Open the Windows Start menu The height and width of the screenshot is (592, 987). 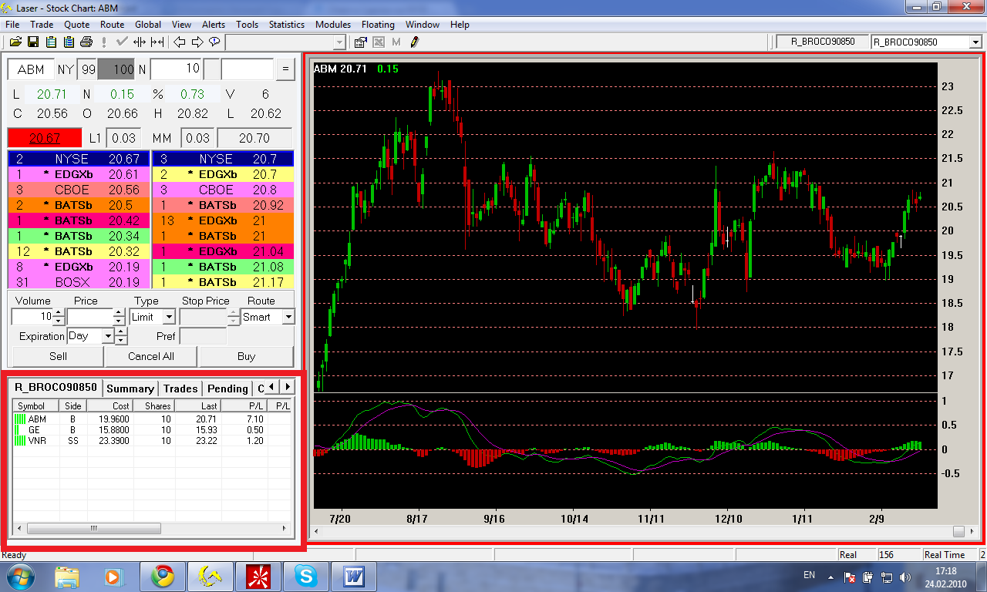click(19, 575)
